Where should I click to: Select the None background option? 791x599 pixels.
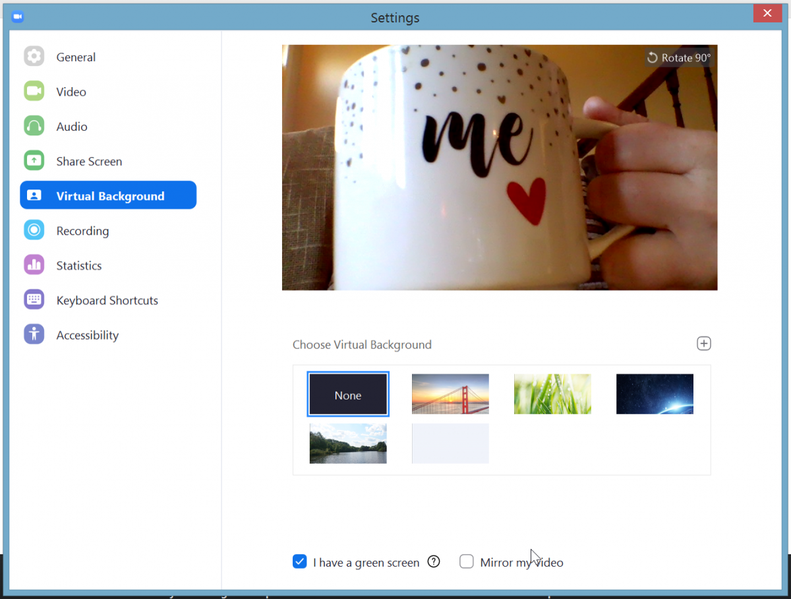click(x=348, y=394)
